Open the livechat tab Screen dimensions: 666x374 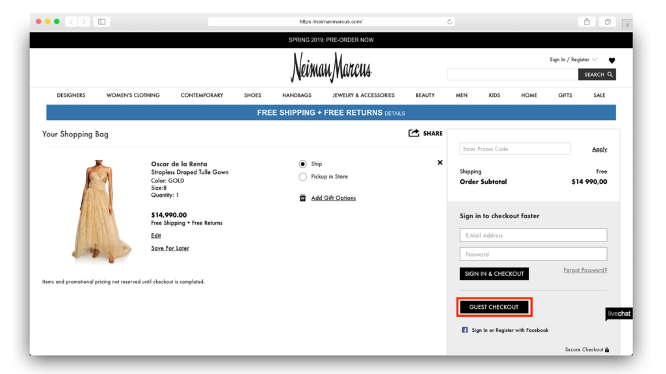point(619,314)
